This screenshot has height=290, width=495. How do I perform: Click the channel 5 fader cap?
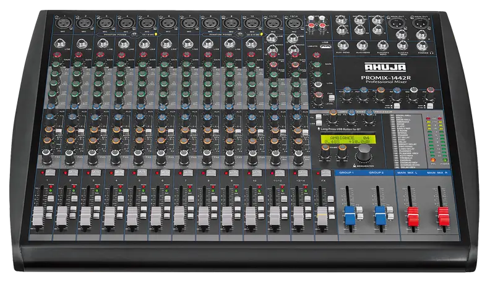[x=132, y=216]
